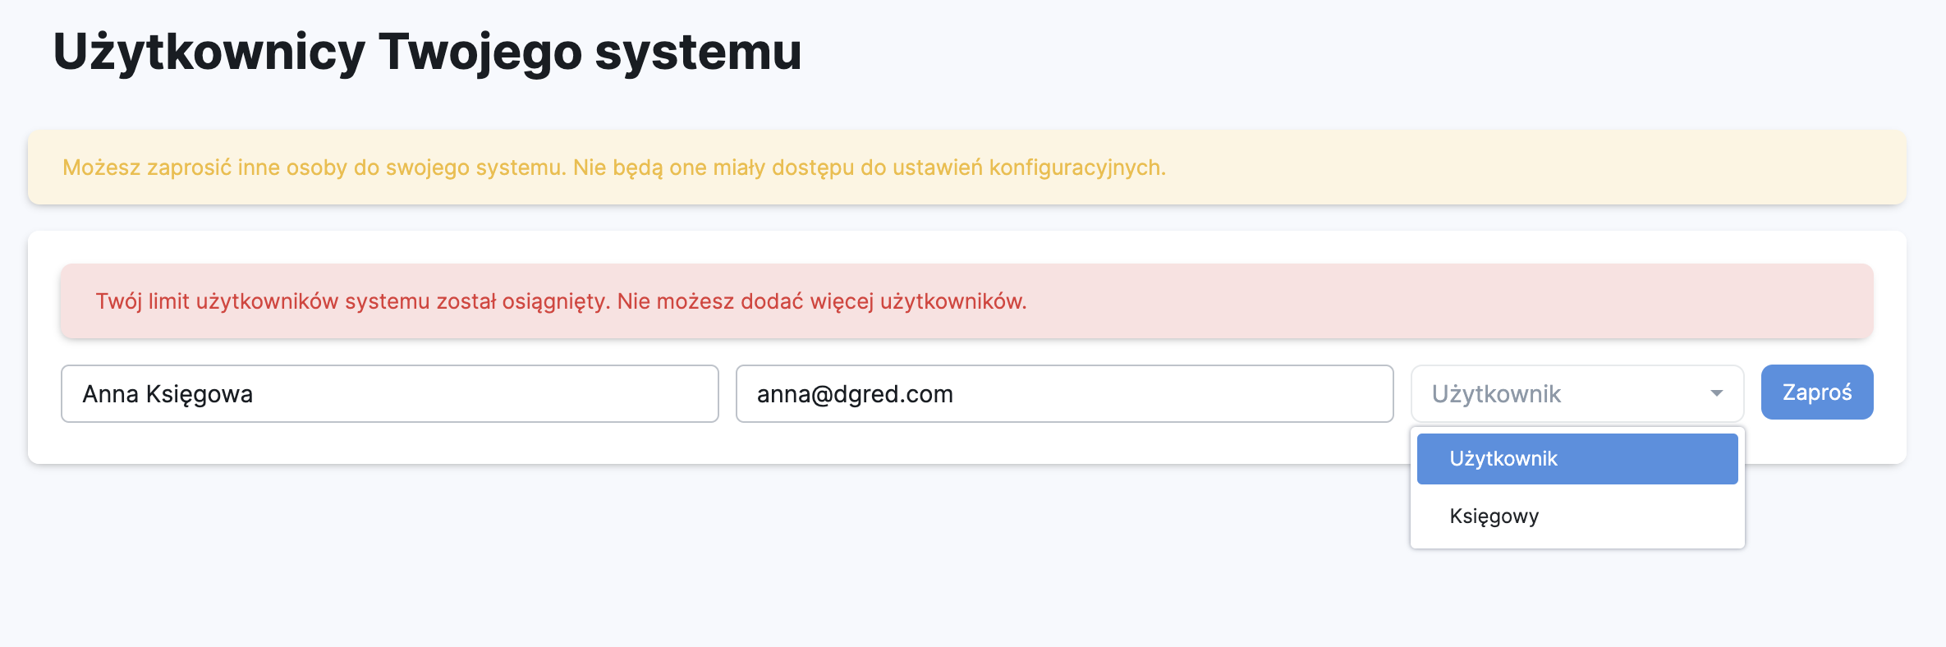Screen dimensions: 1946x647
Task: Click Twój limit text in the red alert
Action: [x=142, y=301]
